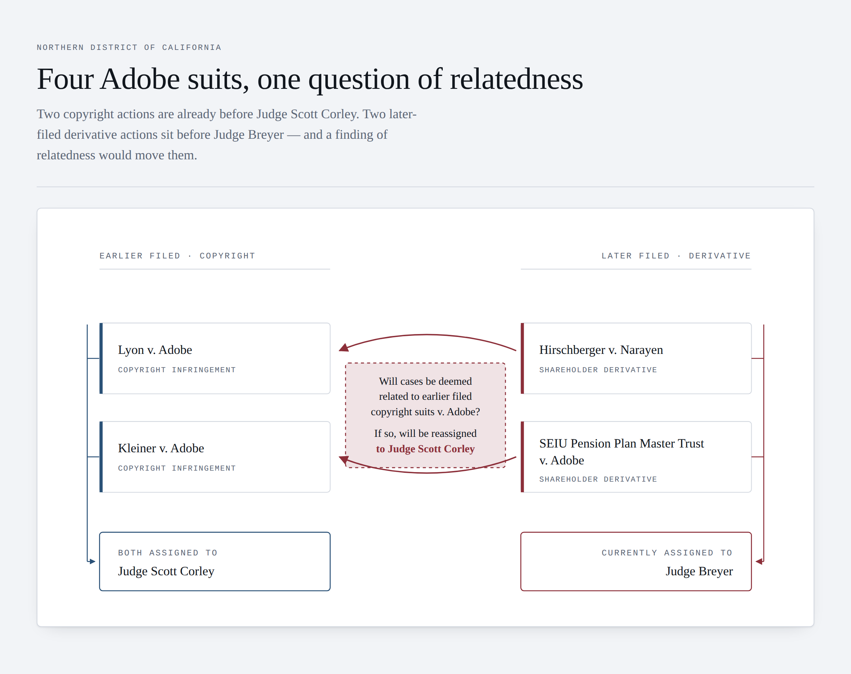Viewport: 851px width, 674px height.
Task: Select the Kleiner v. Adobe case card
Action: (x=215, y=457)
